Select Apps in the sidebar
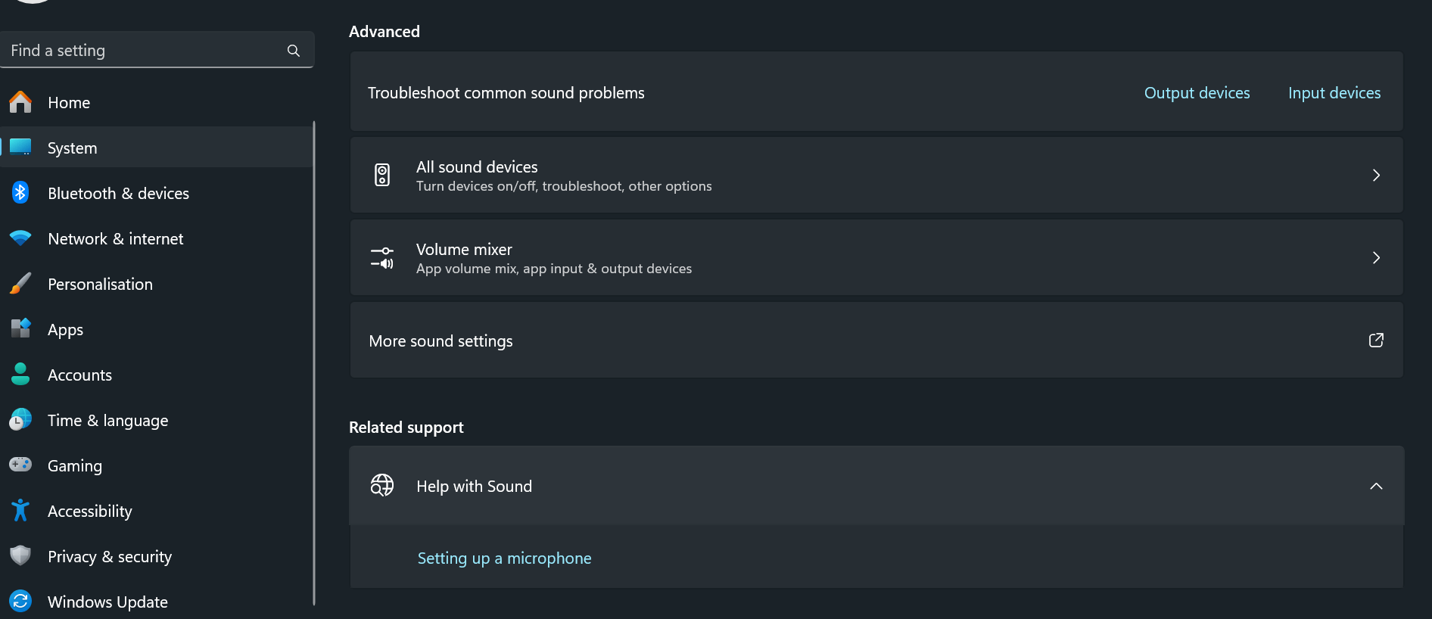The height and width of the screenshot is (619, 1432). coord(66,330)
